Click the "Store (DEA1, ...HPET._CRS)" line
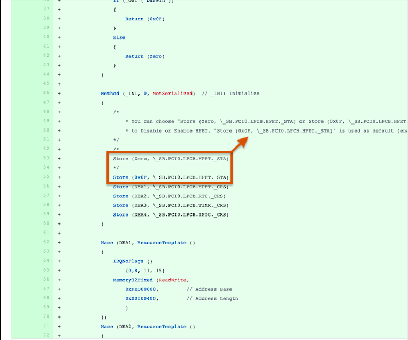 click(x=171, y=187)
